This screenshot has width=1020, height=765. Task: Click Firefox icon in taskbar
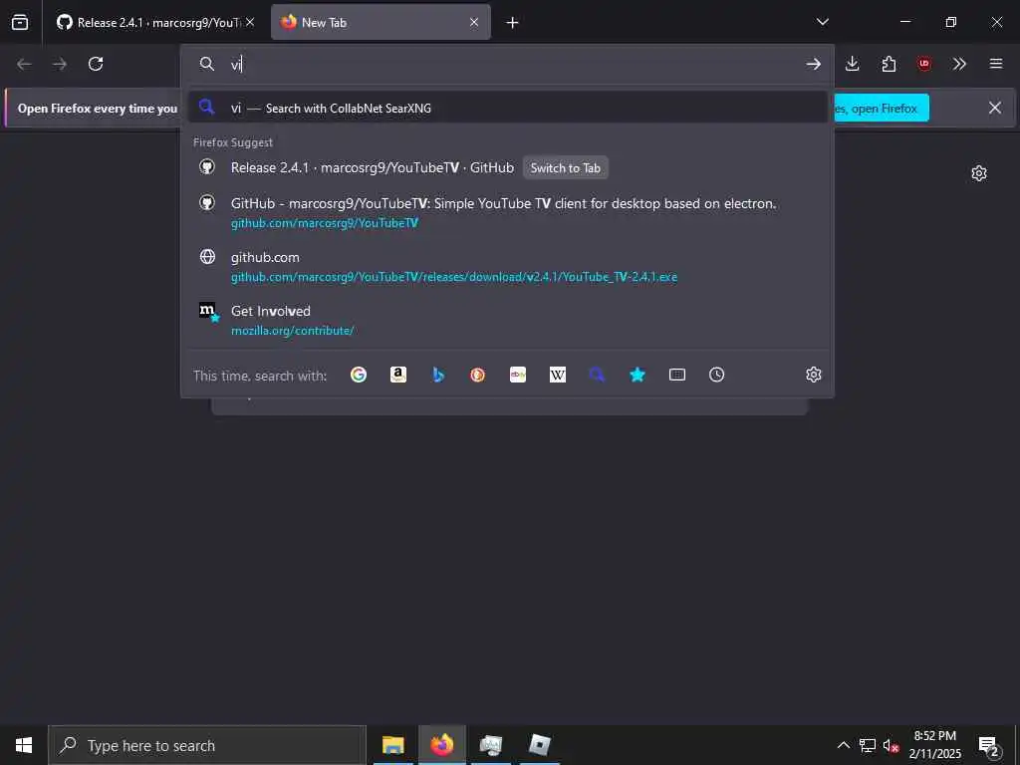[442, 745]
